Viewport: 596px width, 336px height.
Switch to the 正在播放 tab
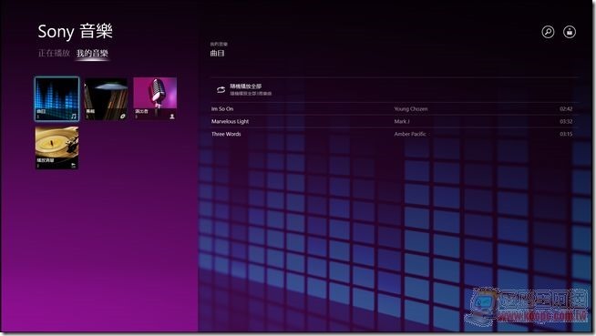(54, 53)
